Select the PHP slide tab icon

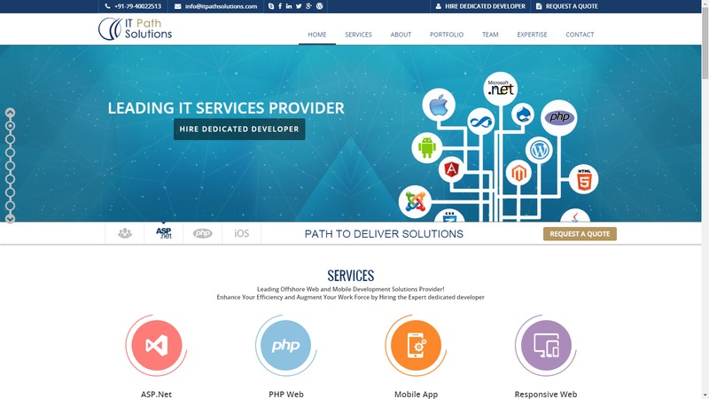(203, 233)
